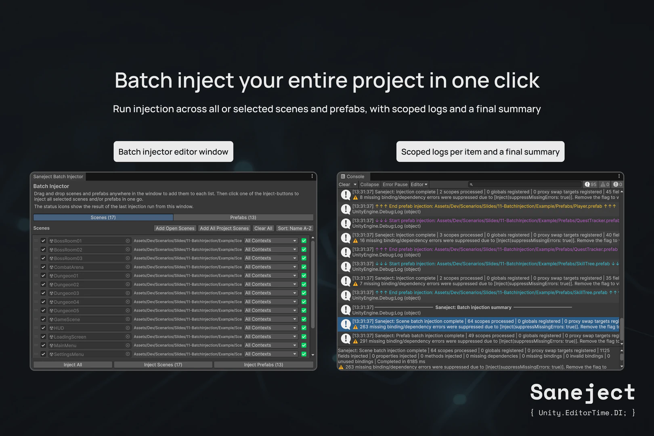Open the Clear dropdown arrow in the Console
This screenshot has height=436, width=654.
tap(354, 184)
